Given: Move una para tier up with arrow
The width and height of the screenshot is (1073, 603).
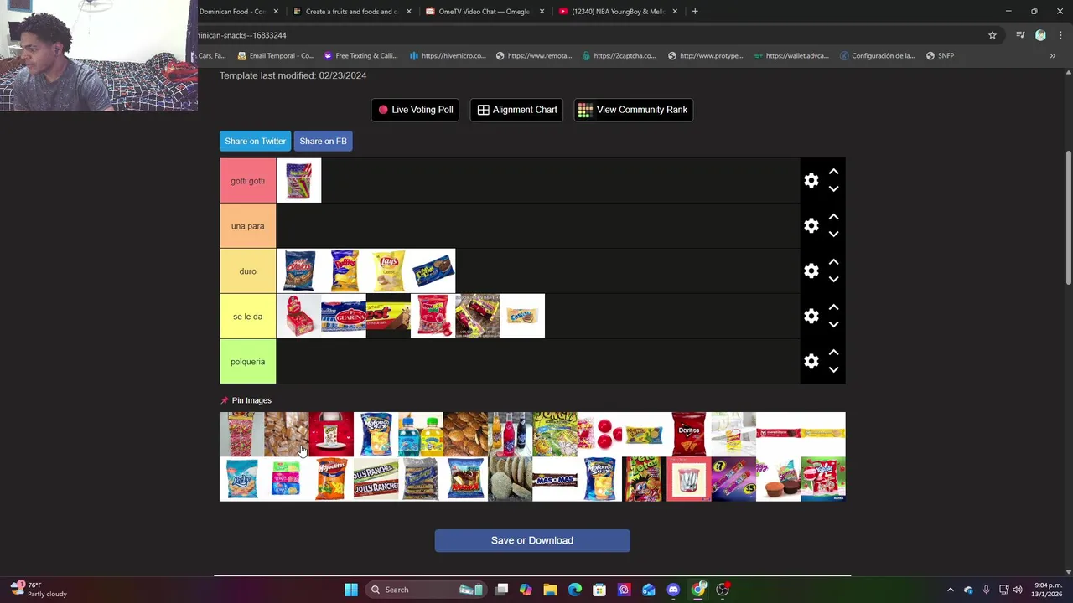Looking at the screenshot, I should click(833, 217).
